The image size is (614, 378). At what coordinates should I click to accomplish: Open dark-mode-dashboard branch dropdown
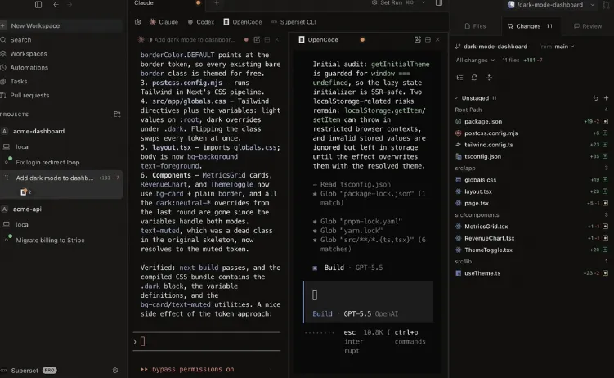point(551,5)
